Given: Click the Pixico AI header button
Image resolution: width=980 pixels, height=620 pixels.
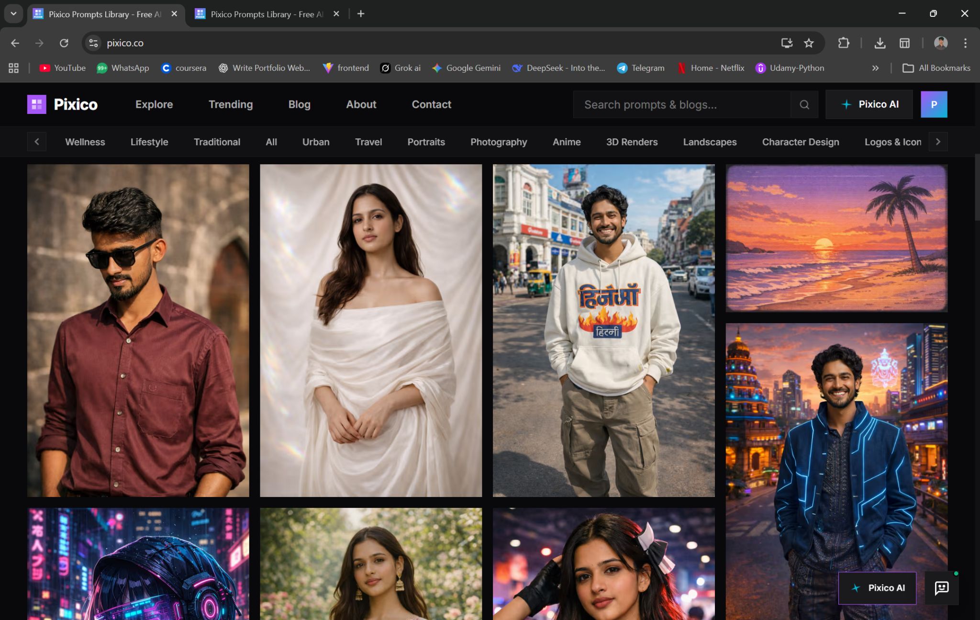Looking at the screenshot, I should [x=869, y=104].
